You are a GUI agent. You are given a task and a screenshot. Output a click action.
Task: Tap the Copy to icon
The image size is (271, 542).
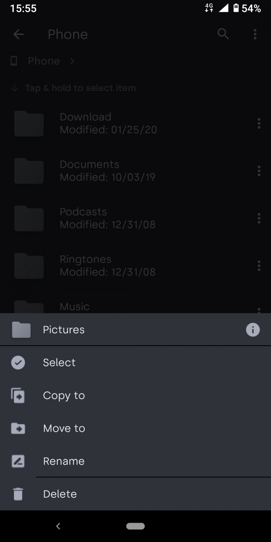point(18,395)
